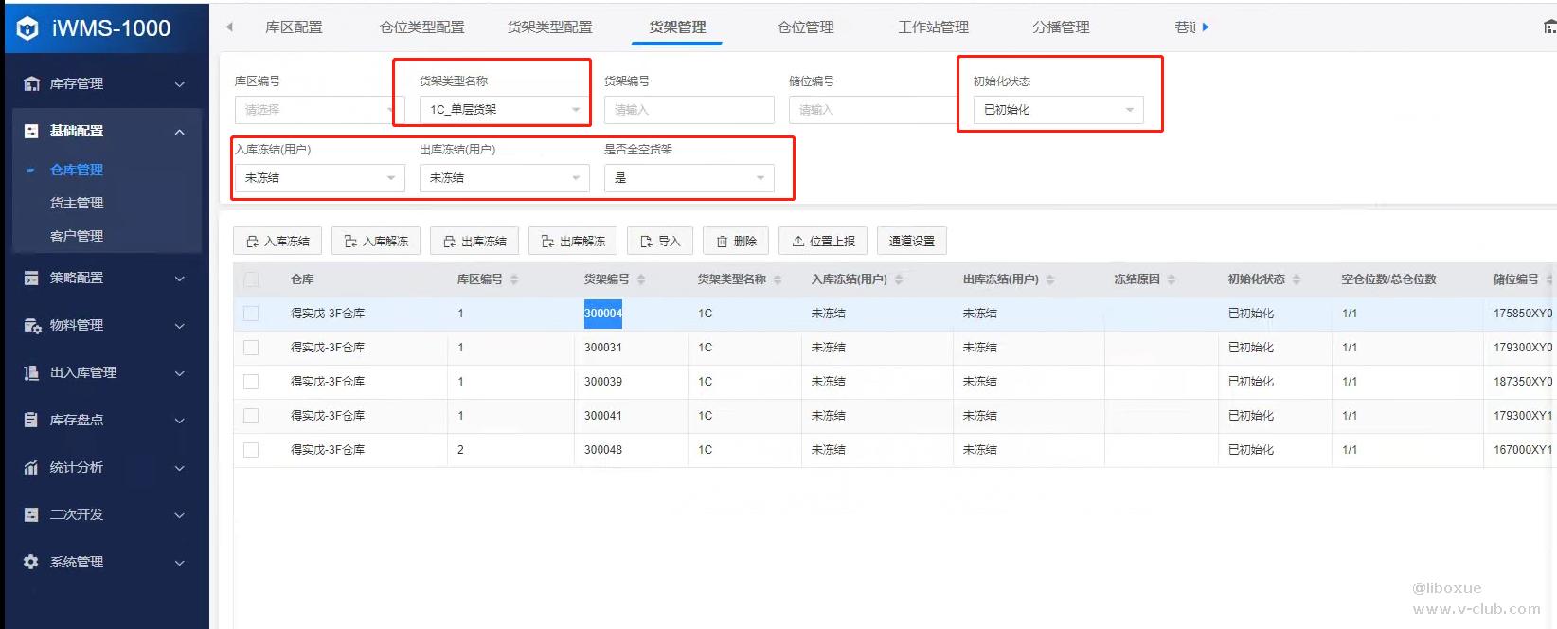Sort by 货架编号 column sort icon
Image resolution: width=1557 pixels, height=629 pixels.
point(641,279)
